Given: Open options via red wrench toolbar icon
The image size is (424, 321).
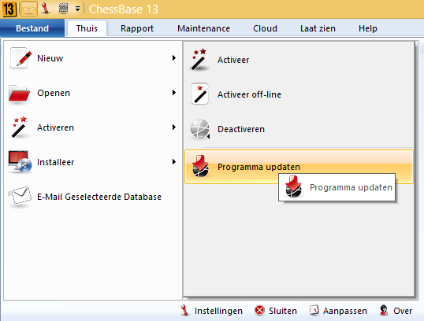Looking at the screenshot, I should (x=46, y=9).
